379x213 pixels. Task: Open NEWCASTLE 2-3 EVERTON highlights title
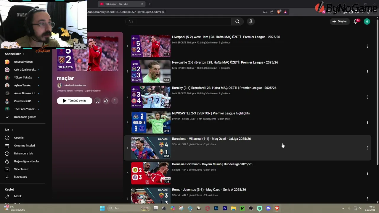211,113
